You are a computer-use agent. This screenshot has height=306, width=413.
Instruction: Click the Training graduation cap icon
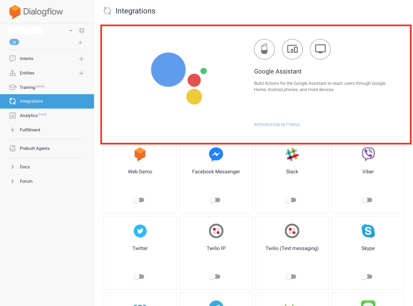13,87
